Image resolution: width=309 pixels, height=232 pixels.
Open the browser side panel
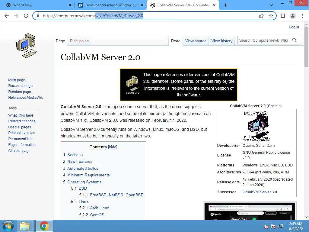point(283,16)
